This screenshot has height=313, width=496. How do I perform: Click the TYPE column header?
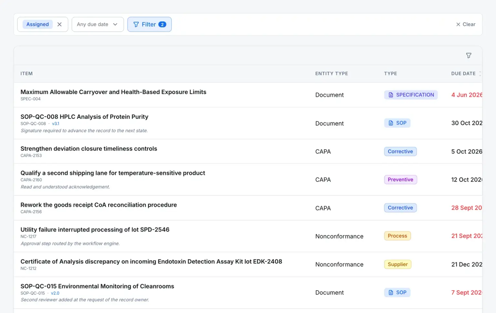click(390, 74)
